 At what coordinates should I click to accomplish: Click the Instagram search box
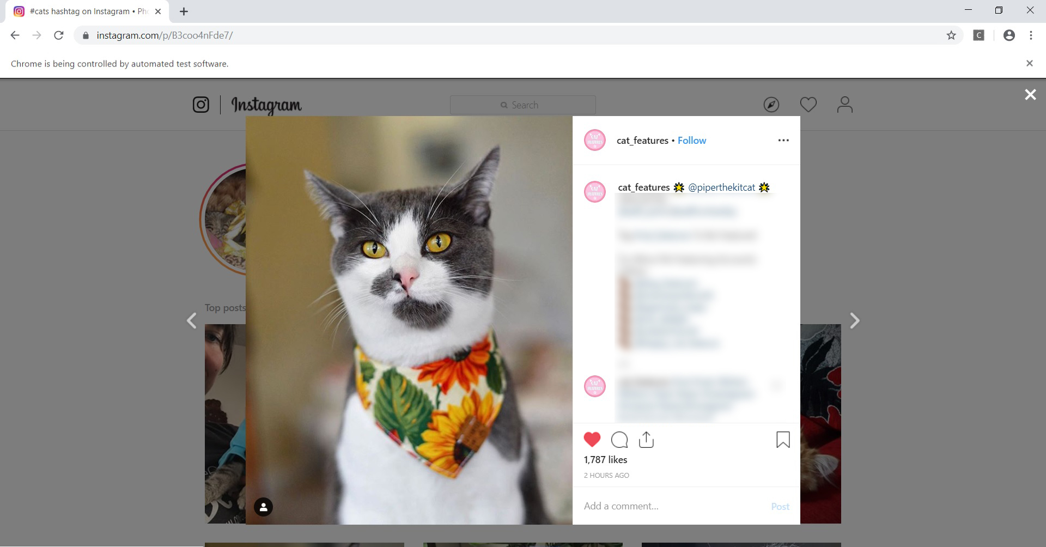(x=522, y=105)
